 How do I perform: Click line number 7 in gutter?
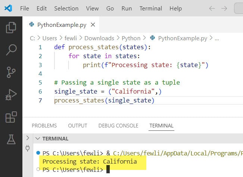coord(40,100)
